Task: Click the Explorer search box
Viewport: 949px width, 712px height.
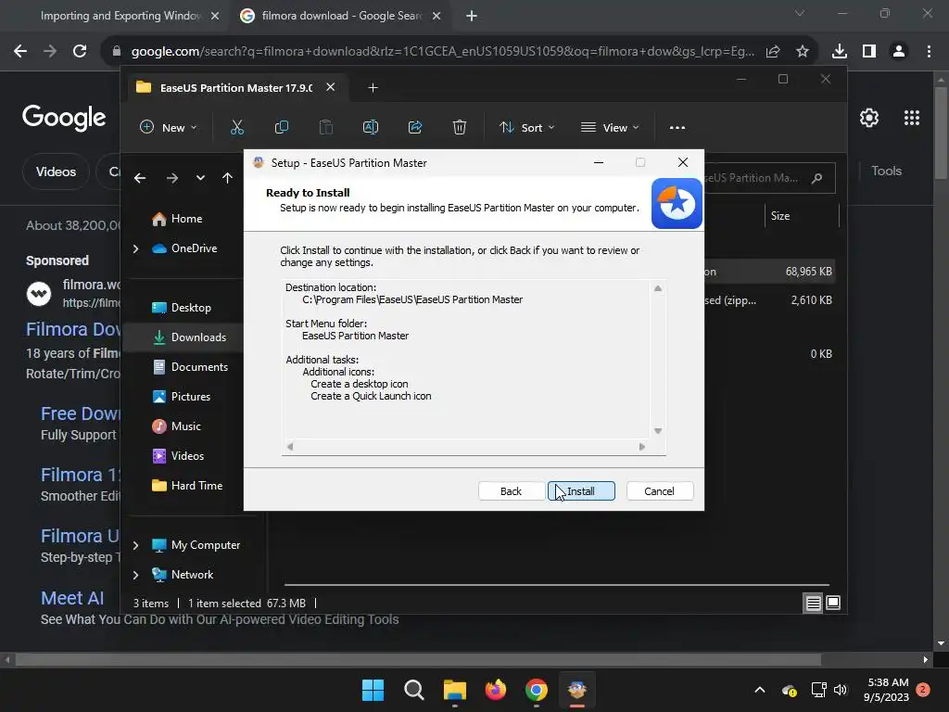Action: click(768, 178)
